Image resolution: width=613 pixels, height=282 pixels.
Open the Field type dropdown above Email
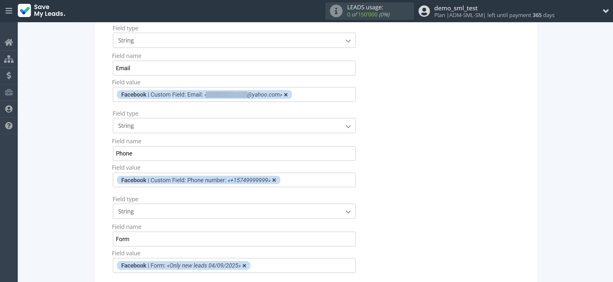(234, 41)
